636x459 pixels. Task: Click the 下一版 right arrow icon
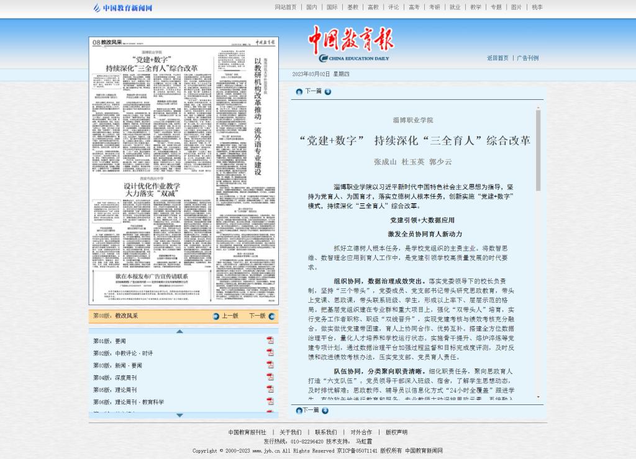(271, 316)
